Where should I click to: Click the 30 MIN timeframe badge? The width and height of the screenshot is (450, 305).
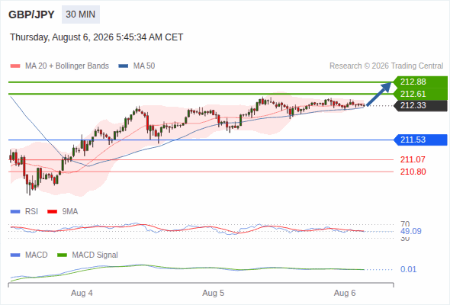click(81, 14)
